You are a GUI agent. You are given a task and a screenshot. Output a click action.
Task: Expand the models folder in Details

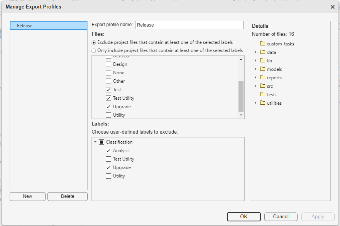tap(255, 69)
